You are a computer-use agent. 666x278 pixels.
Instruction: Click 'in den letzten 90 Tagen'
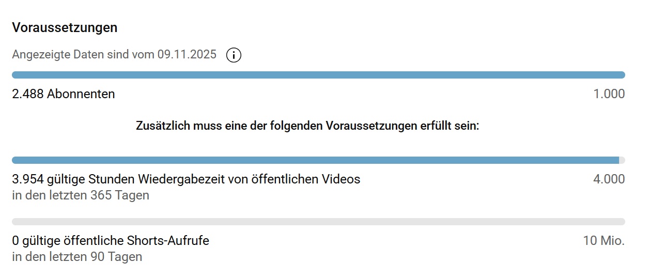77,257
